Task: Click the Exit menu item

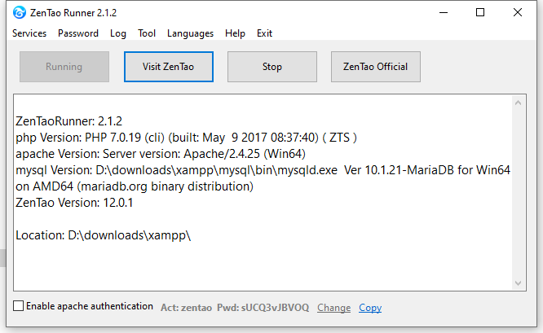Action: [x=264, y=33]
